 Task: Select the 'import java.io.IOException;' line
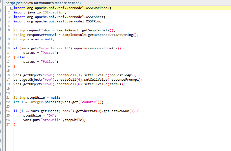click(40, 12)
